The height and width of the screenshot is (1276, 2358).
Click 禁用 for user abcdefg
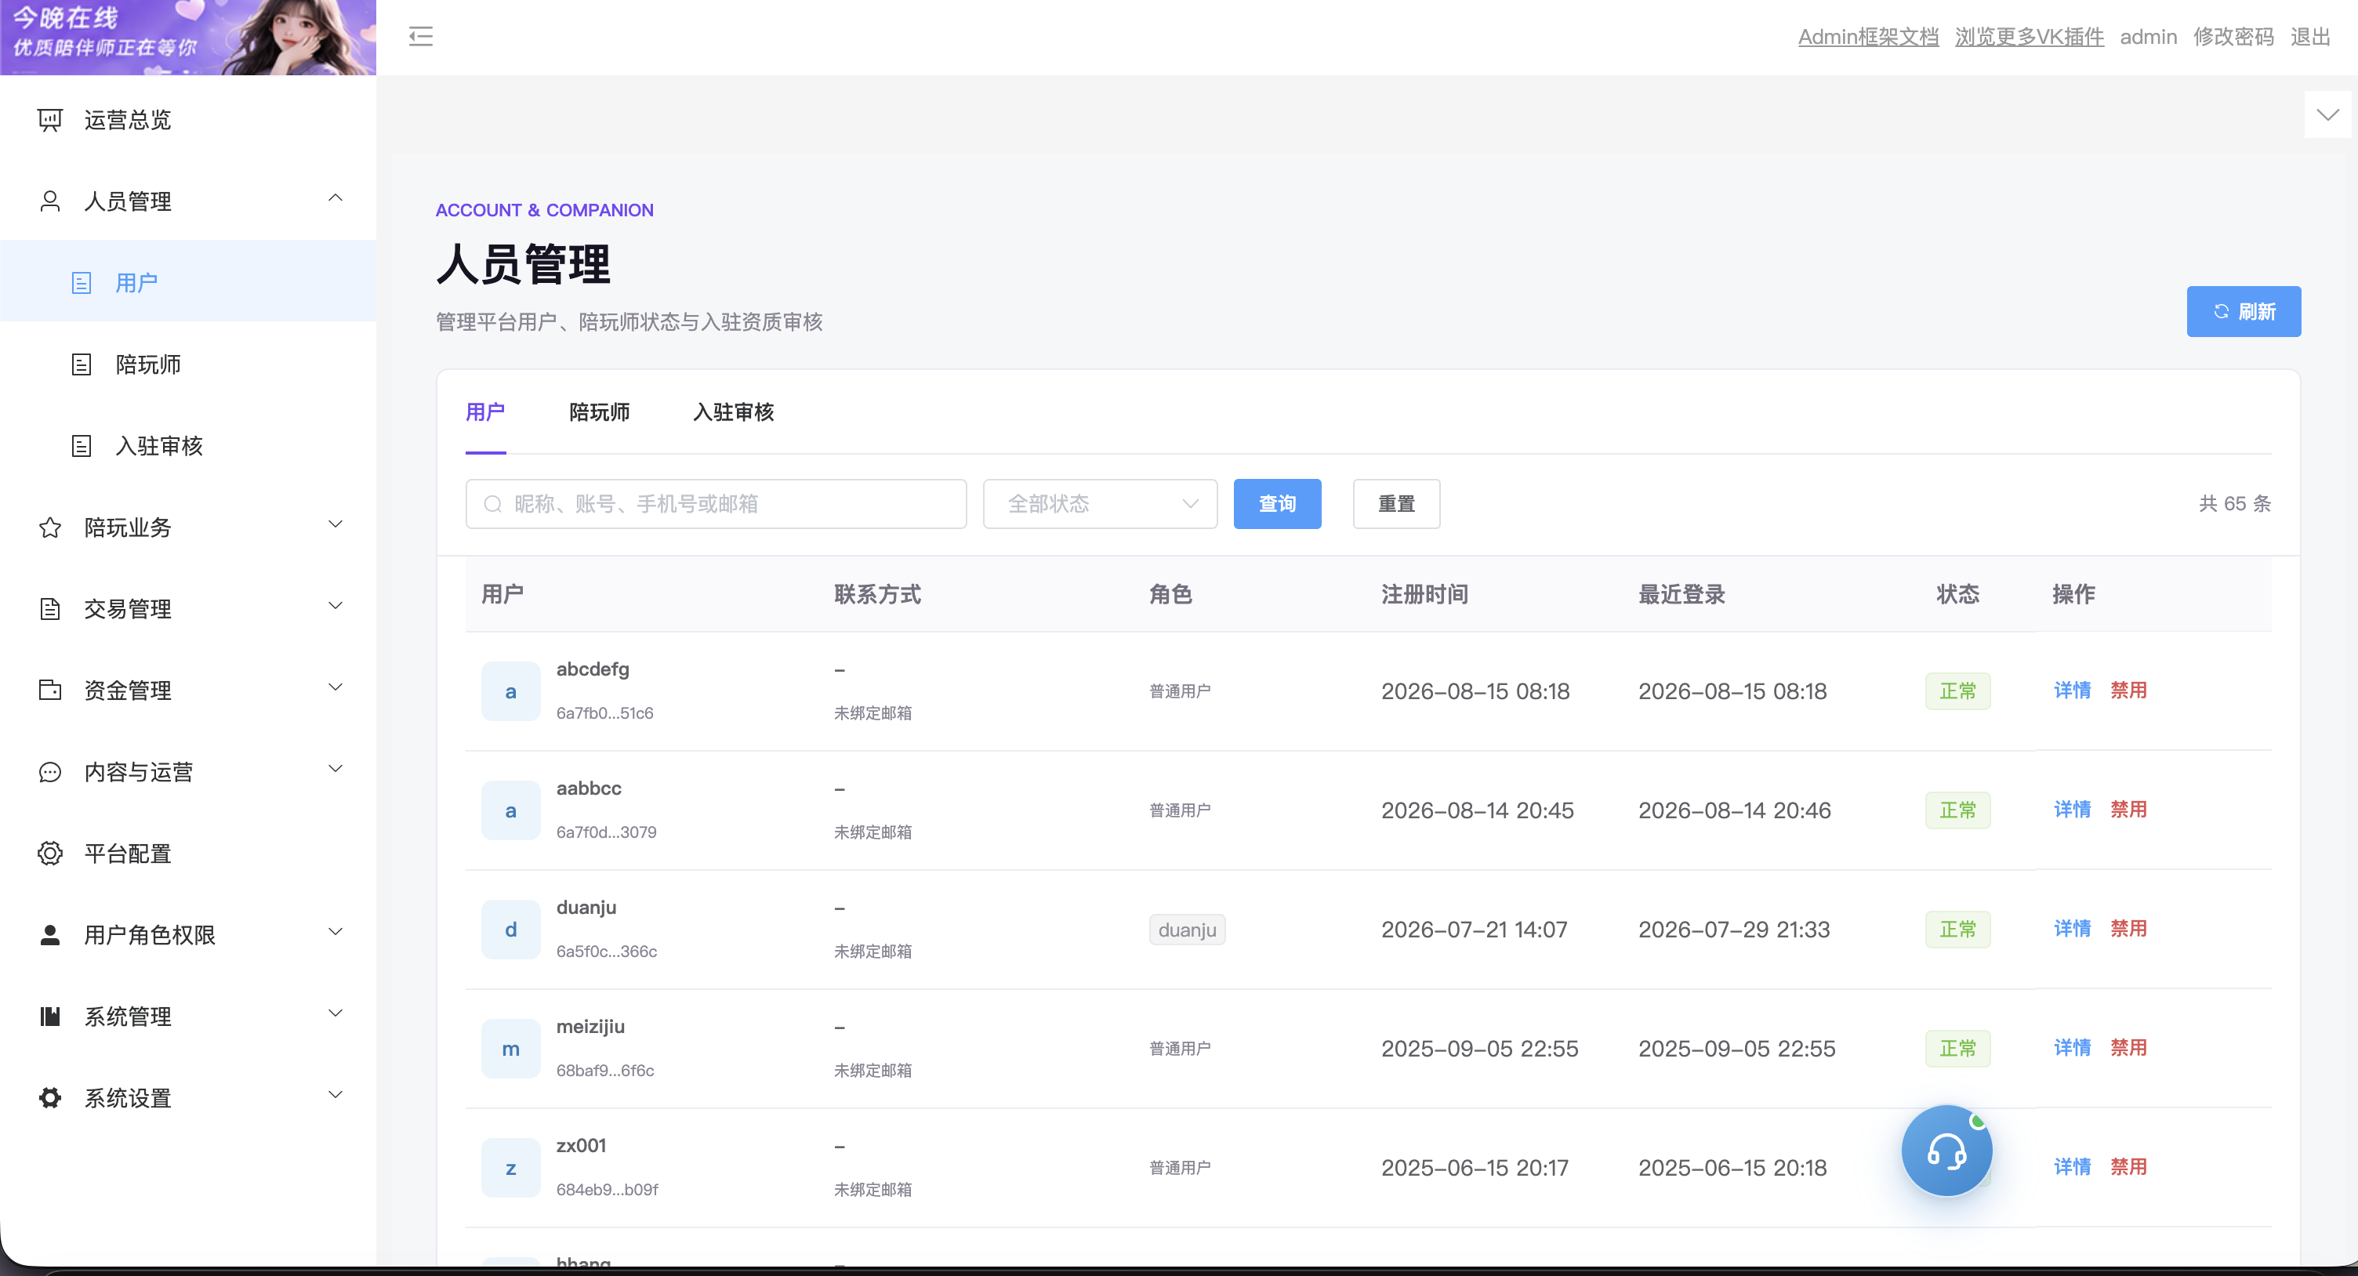coord(2128,691)
